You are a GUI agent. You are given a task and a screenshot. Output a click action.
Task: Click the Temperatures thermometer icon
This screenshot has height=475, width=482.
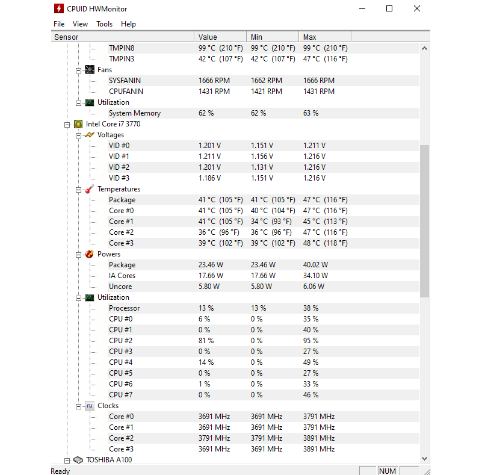(90, 189)
